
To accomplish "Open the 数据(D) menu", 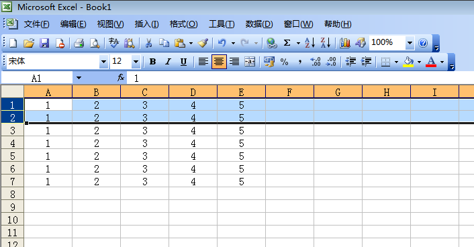I will (259, 24).
